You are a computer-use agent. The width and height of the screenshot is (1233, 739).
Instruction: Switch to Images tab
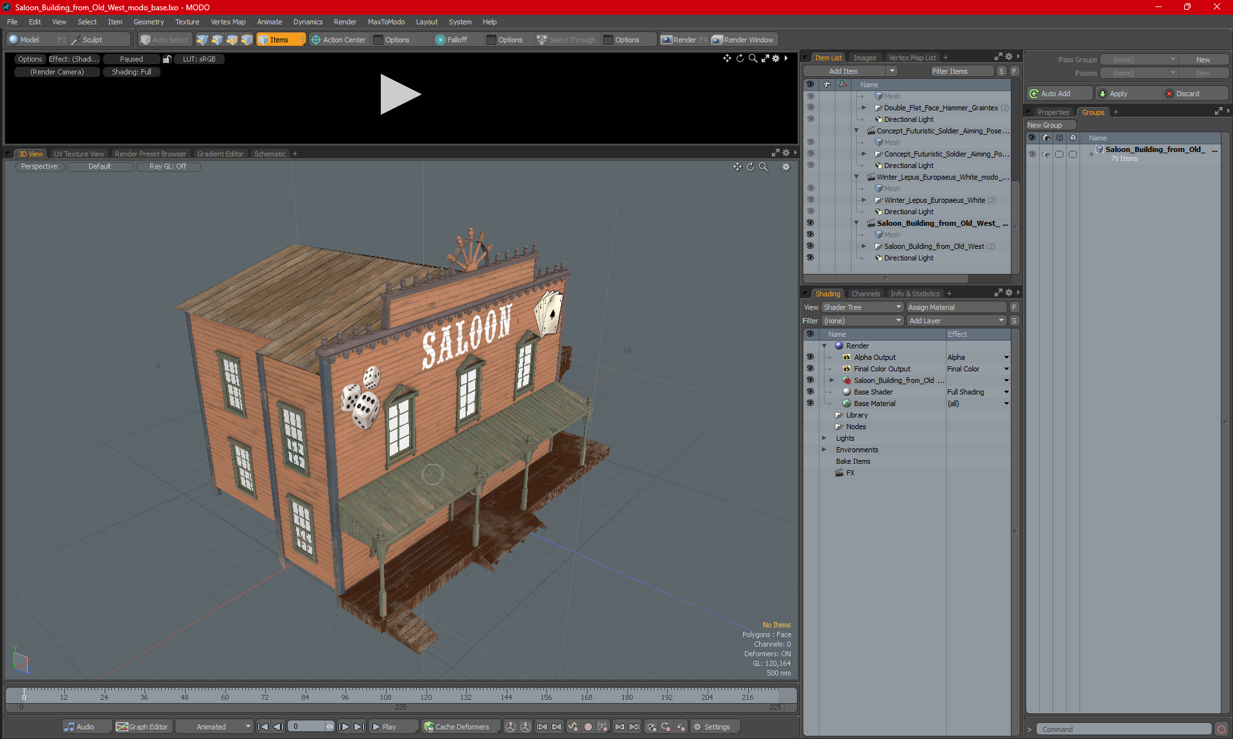click(x=864, y=58)
